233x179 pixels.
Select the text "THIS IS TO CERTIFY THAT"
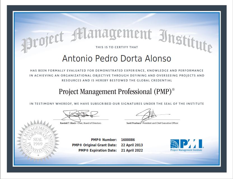[x=117, y=47]
